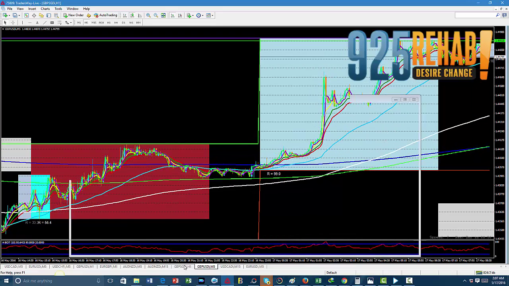
Task: Switch to the USDCADi,M5 chart tab
Action: click(x=14, y=267)
